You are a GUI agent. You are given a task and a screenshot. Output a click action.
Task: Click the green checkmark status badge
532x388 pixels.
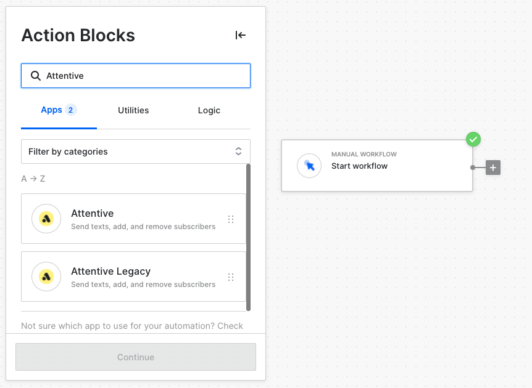pyautogui.click(x=473, y=139)
